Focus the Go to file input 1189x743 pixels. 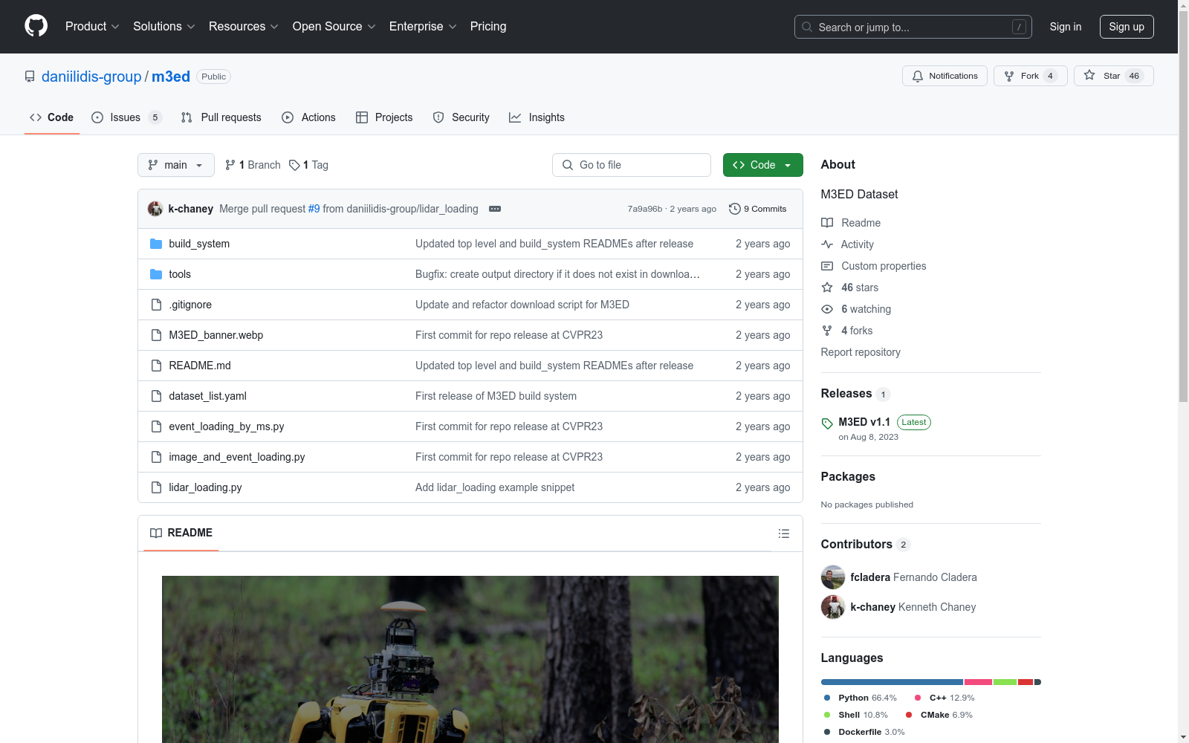632,165
